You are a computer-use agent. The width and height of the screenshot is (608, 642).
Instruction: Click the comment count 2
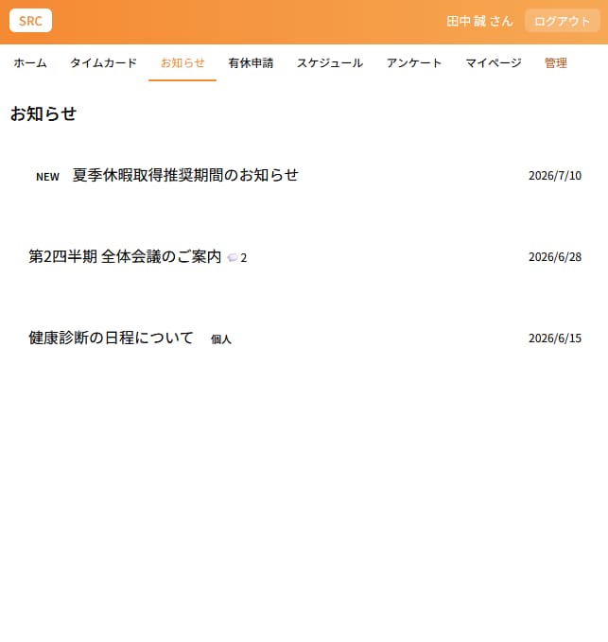pyautogui.click(x=244, y=258)
